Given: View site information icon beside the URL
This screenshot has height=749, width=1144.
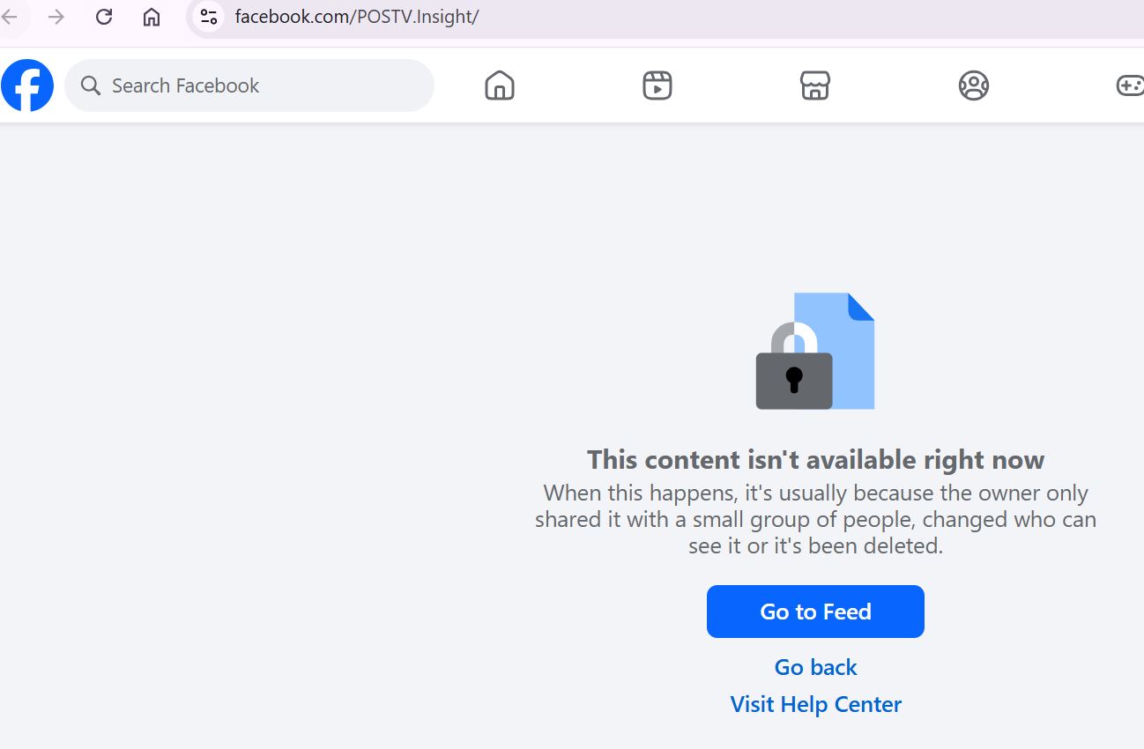Looking at the screenshot, I should pos(209,17).
